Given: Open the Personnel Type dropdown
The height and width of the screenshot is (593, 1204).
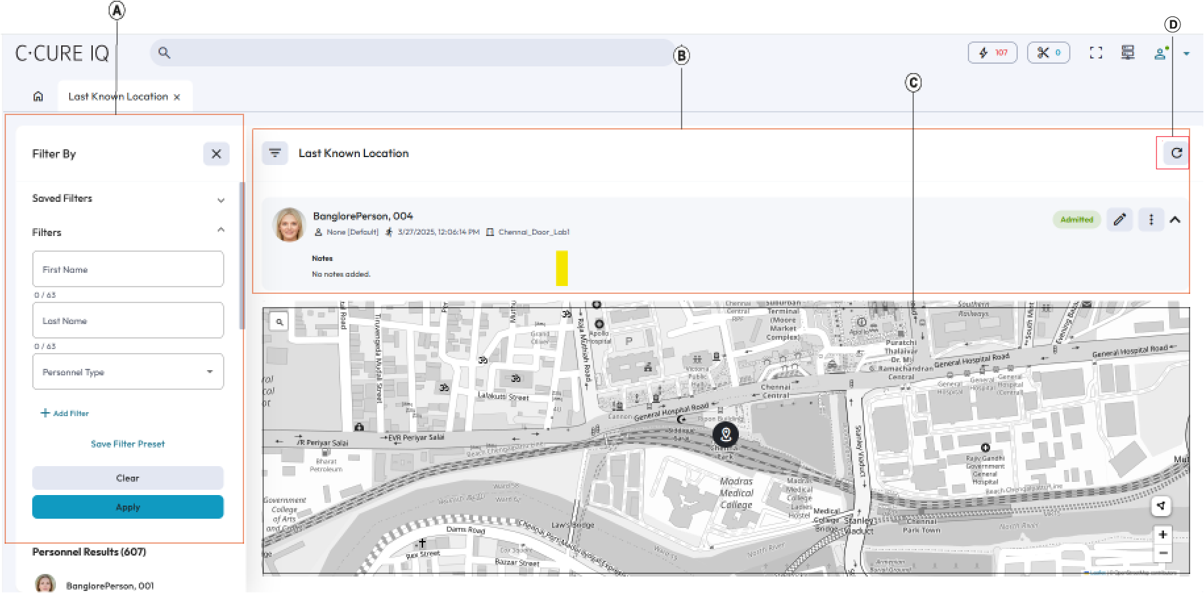Looking at the screenshot, I should pyautogui.click(x=128, y=372).
